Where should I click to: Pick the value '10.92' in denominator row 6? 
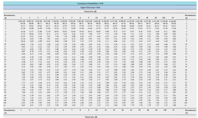pyautogui.click(x=31, y=34)
